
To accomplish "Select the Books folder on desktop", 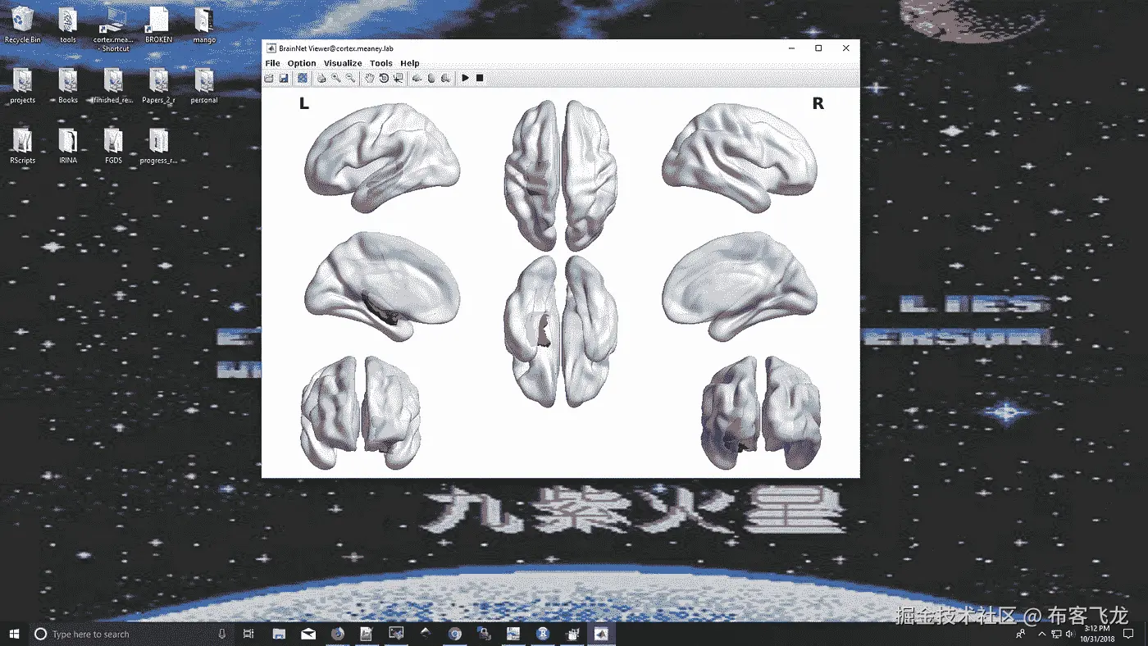I will click(x=68, y=85).
